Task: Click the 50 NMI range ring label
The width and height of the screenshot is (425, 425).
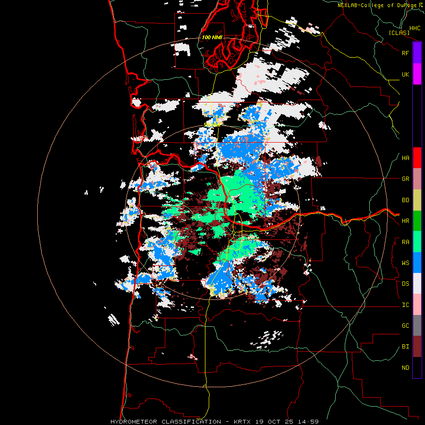Action: pos(212,125)
